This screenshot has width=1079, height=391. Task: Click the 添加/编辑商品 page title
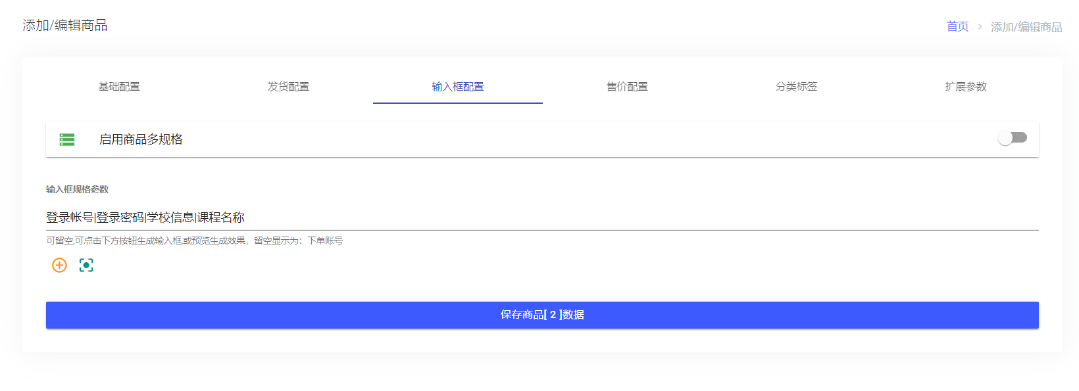65,26
